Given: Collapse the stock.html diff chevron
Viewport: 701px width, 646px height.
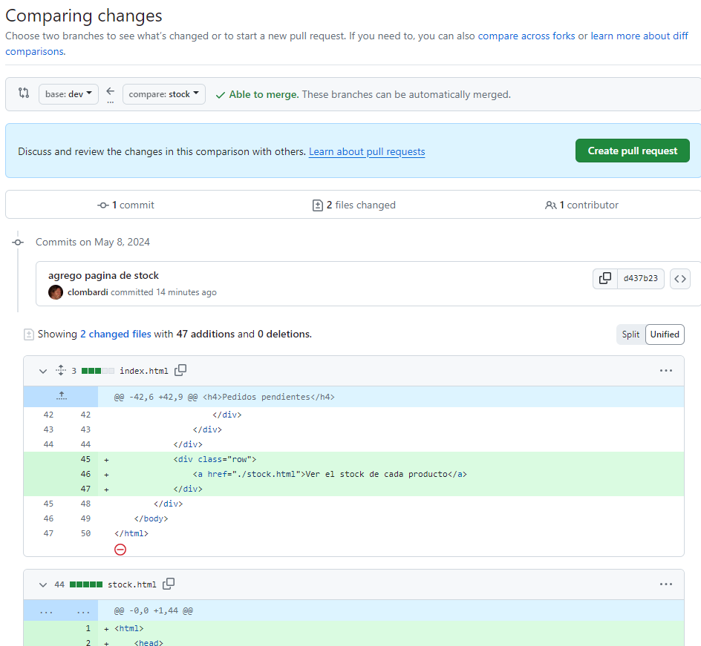Looking at the screenshot, I should click(x=42, y=584).
